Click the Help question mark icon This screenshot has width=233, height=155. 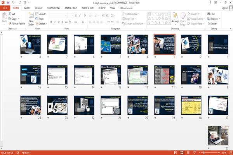click(210, 3)
